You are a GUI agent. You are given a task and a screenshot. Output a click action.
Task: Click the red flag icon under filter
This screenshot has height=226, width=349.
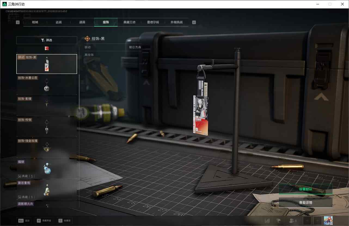(x=47, y=48)
